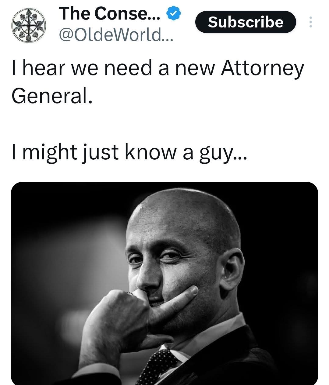Click the word "General." in the tweet
This screenshot has width=329, height=385.
(x=52, y=96)
